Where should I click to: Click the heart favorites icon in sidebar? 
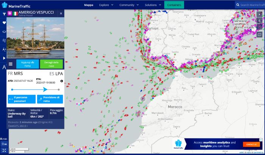(4, 23)
